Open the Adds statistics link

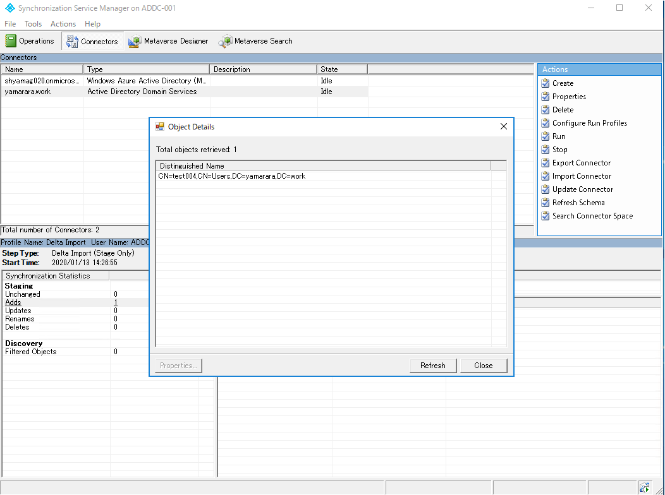13,302
